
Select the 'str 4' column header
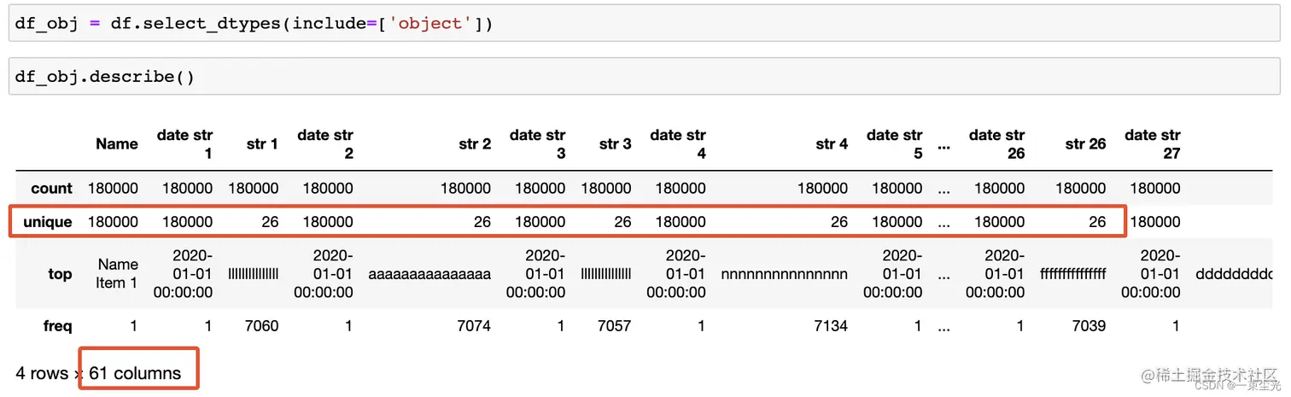tap(832, 143)
